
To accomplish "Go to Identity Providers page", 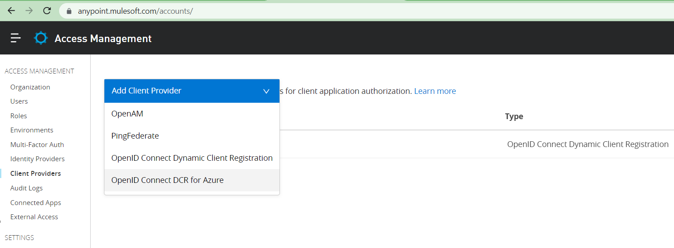I will [x=37, y=159].
